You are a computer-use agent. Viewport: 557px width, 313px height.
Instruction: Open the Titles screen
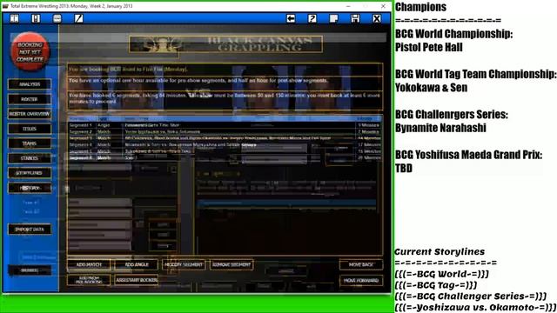[x=30, y=129]
